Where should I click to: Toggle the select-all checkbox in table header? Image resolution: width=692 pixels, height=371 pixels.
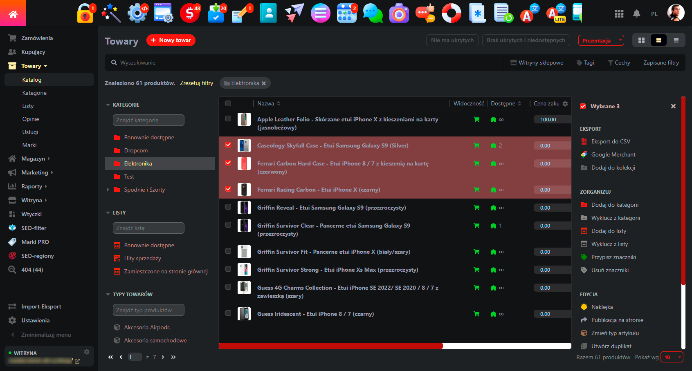(228, 104)
